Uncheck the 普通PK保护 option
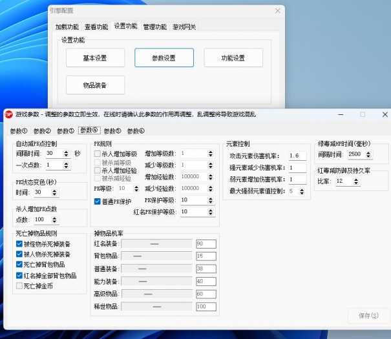This screenshot has height=339, width=391. [x=98, y=202]
